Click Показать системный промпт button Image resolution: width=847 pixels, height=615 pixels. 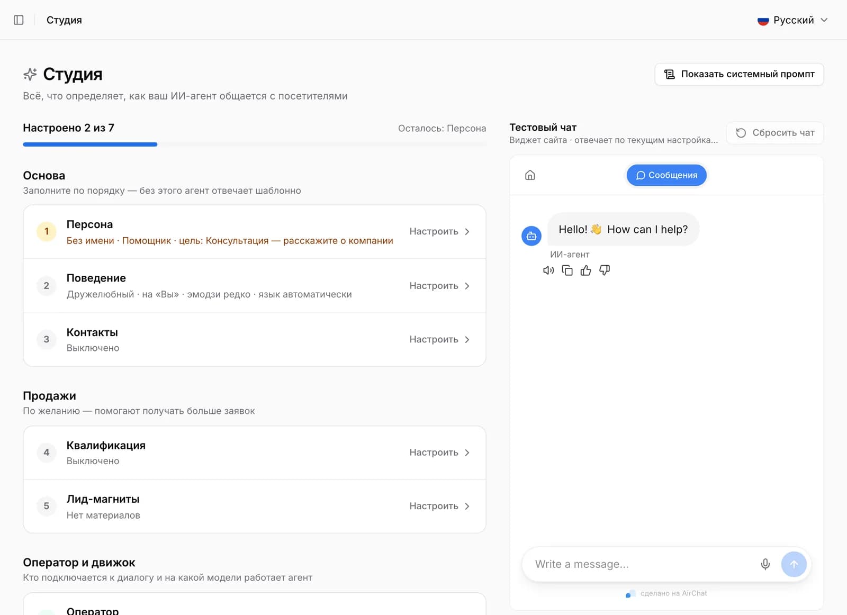click(x=739, y=74)
